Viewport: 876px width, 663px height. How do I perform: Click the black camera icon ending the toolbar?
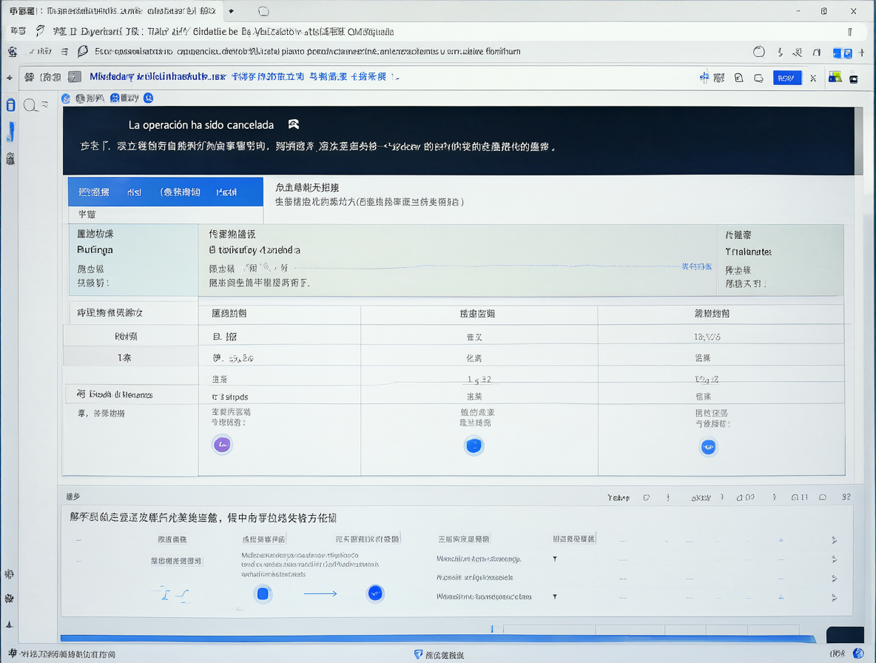click(x=854, y=78)
